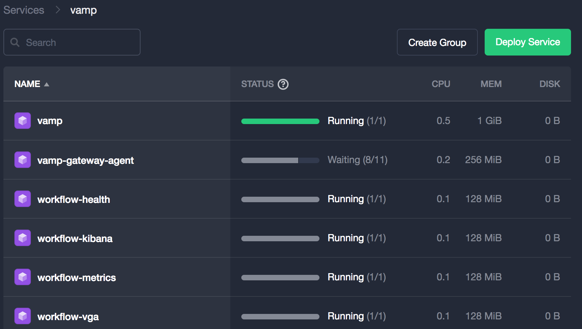The width and height of the screenshot is (582, 329).
Task: Click the workflow-health cube icon
Action: [x=23, y=199]
